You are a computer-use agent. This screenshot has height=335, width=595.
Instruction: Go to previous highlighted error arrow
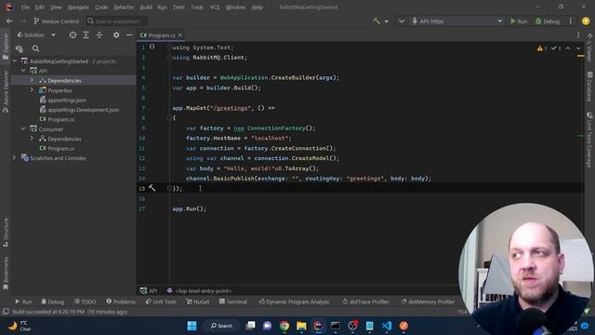point(568,48)
